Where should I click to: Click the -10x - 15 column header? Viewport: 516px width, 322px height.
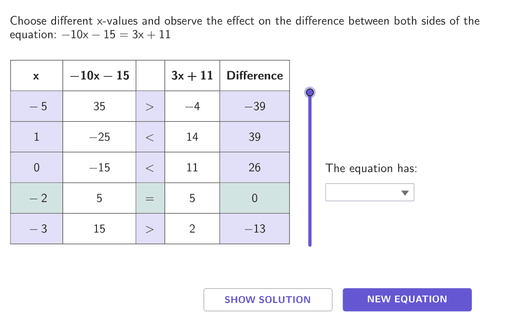click(x=99, y=75)
